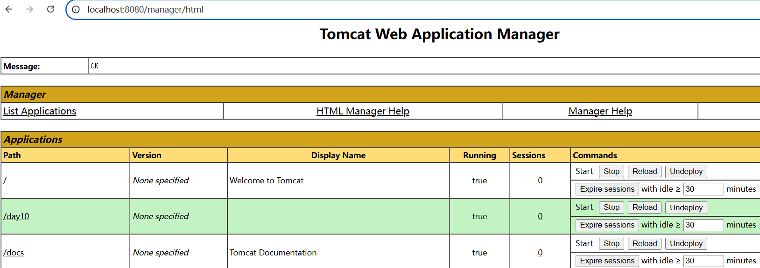Edit idle minutes field for root application
This screenshot has height=268, width=760.
(704, 189)
